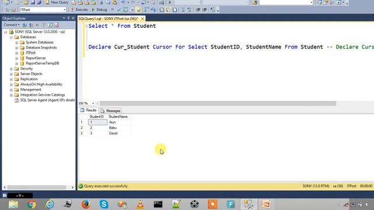This screenshot has width=374, height=210.
Task: Expand the System Databases node
Action: click(17, 43)
